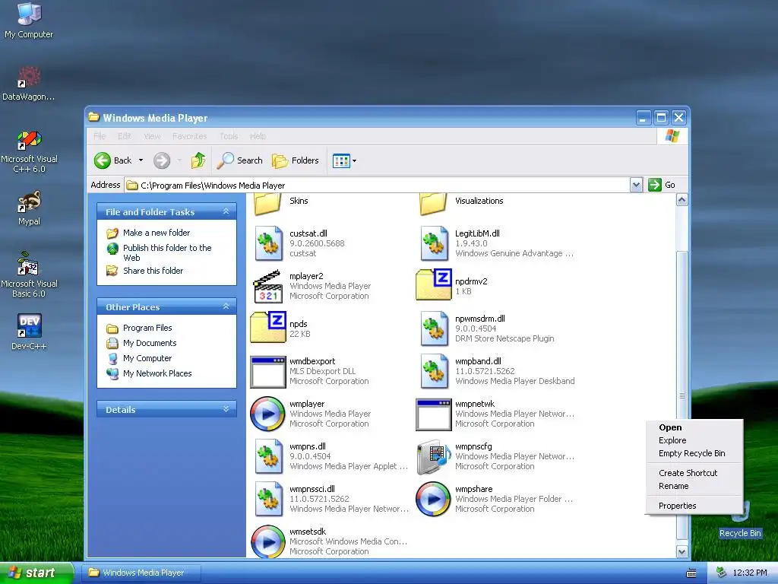
Task: Select the Mypal desktop shortcut
Action: coord(29,208)
